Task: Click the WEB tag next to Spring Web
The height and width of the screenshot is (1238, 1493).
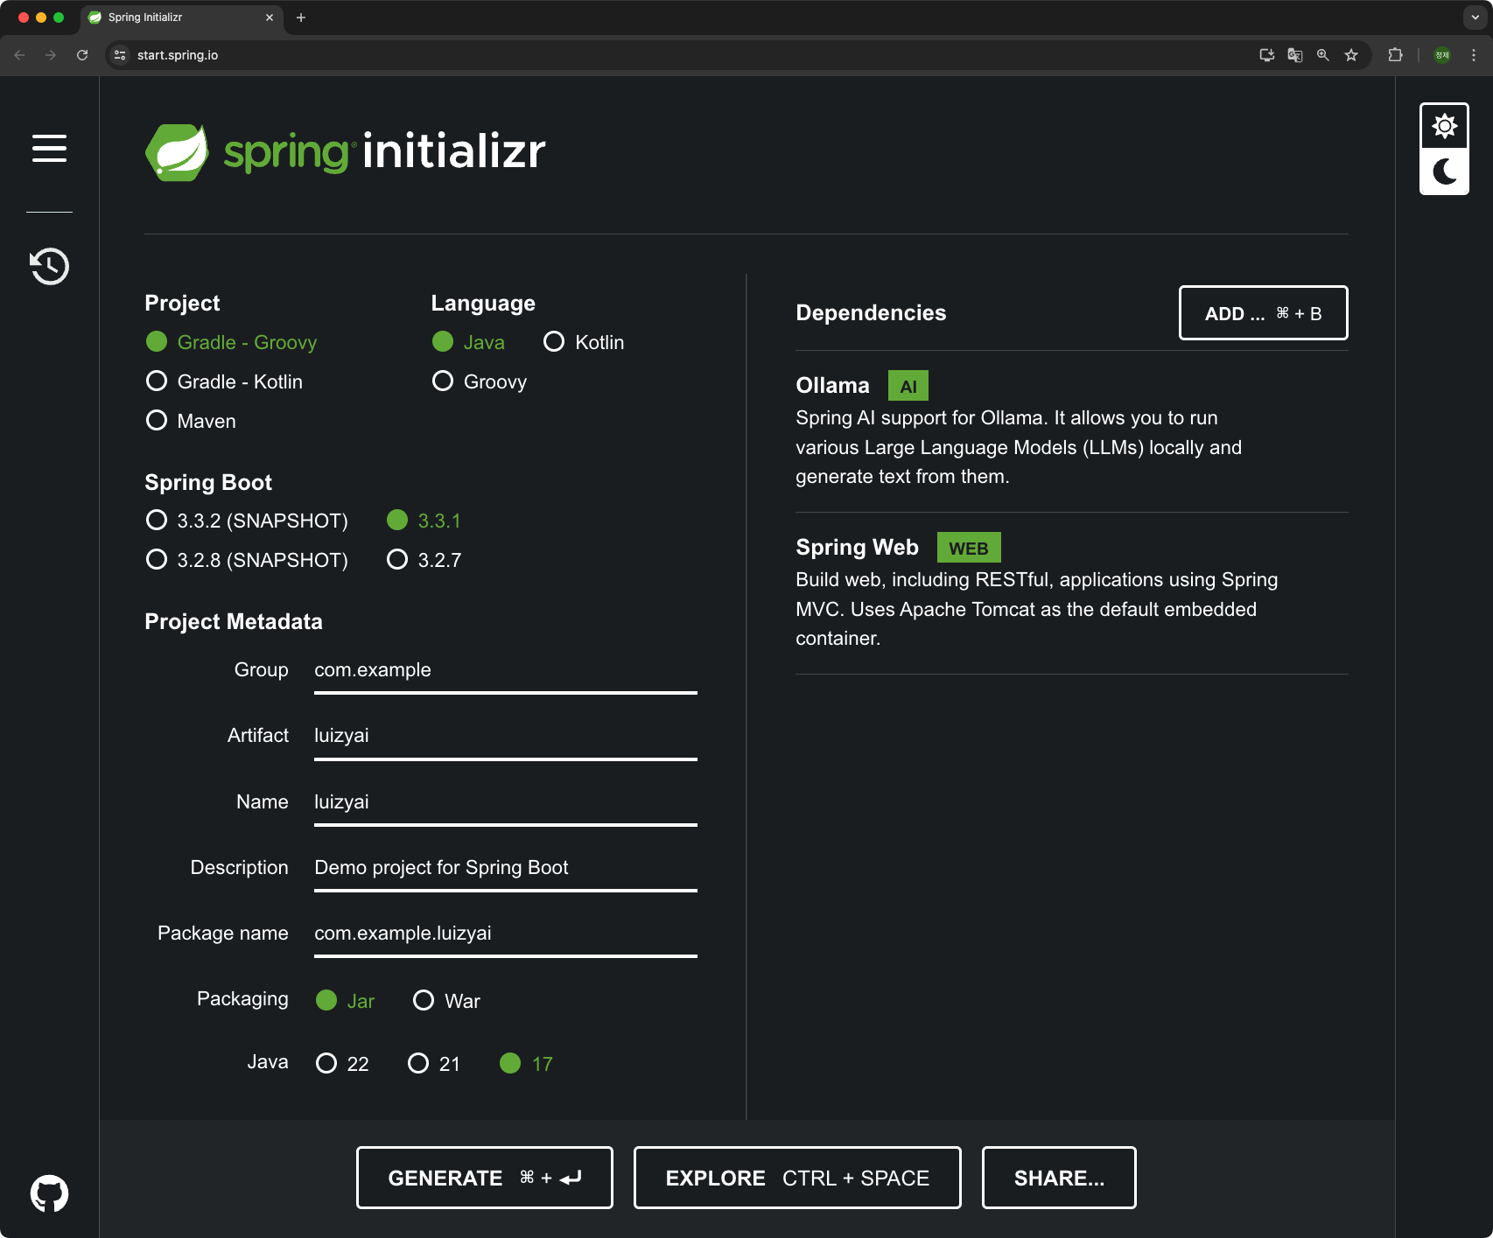Action: (x=969, y=548)
